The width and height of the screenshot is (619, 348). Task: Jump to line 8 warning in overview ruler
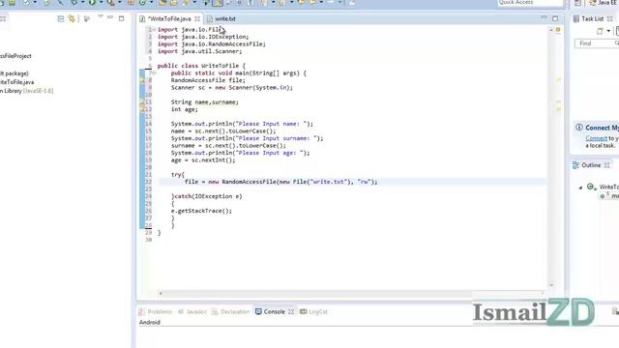[x=559, y=79]
